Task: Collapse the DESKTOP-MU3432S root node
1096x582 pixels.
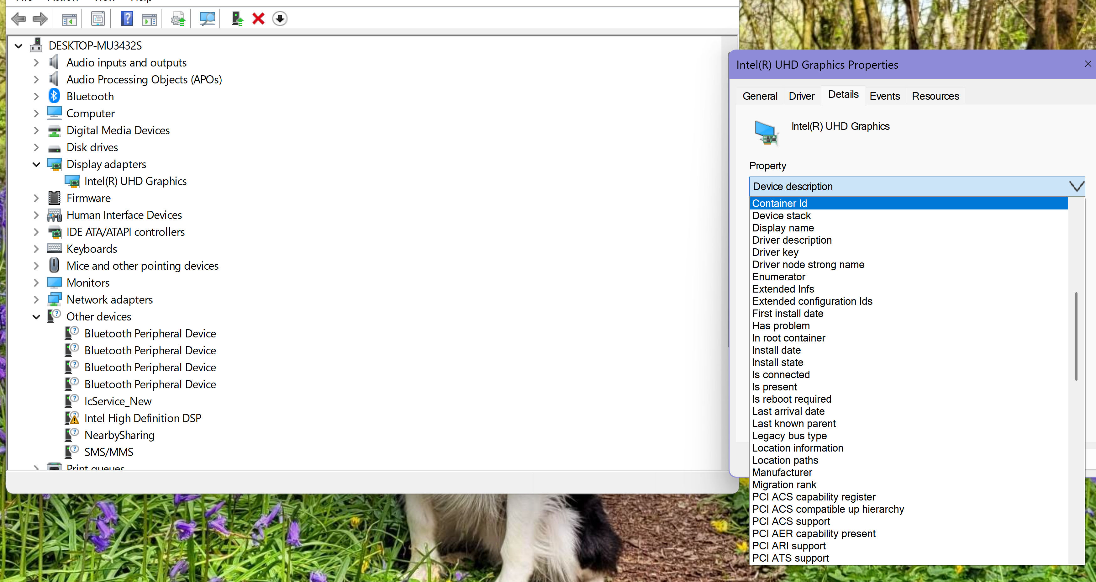Action: point(18,45)
